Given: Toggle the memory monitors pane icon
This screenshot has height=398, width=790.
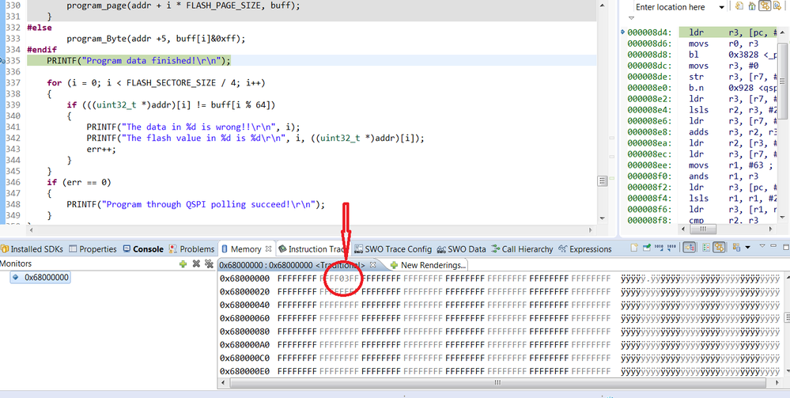Looking at the screenshot, I should [690, 248].
